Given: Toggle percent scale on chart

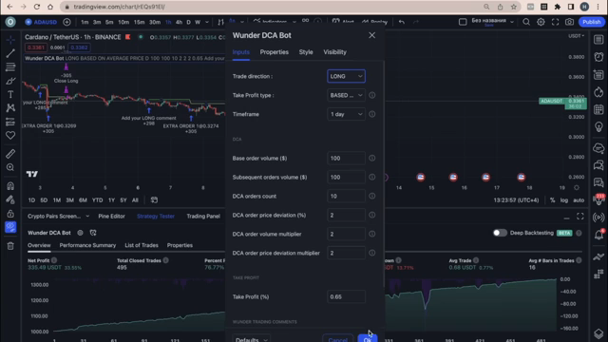Looking at the screenshot, I should pos(552,200).
